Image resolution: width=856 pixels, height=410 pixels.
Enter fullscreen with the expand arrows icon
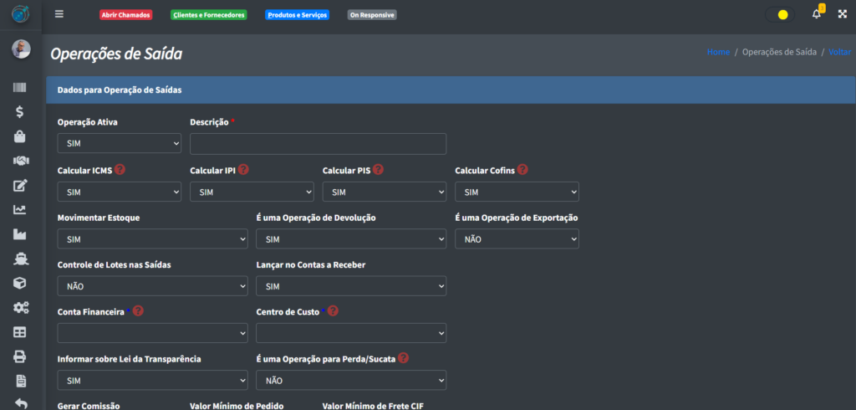tap(842, 14)
